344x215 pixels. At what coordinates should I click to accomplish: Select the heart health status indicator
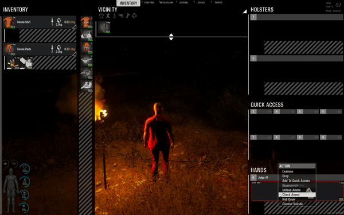(25, 169)
